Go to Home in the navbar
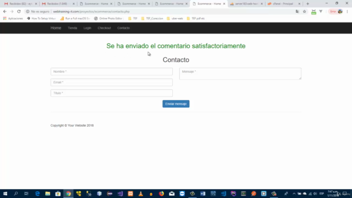Viewport: 352px width, 198px height. [56, 28]
